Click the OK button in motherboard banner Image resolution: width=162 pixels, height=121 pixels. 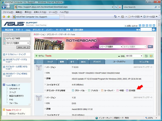coord(150,47)
